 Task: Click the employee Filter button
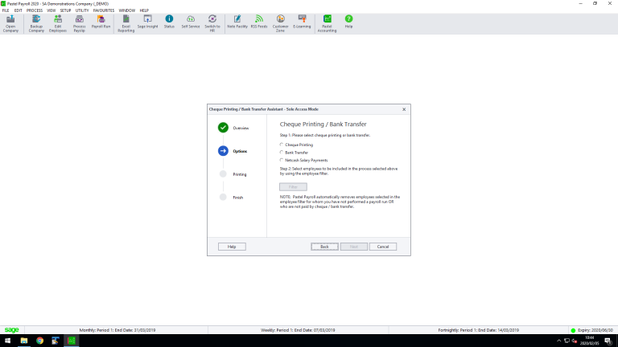(293, 187)
